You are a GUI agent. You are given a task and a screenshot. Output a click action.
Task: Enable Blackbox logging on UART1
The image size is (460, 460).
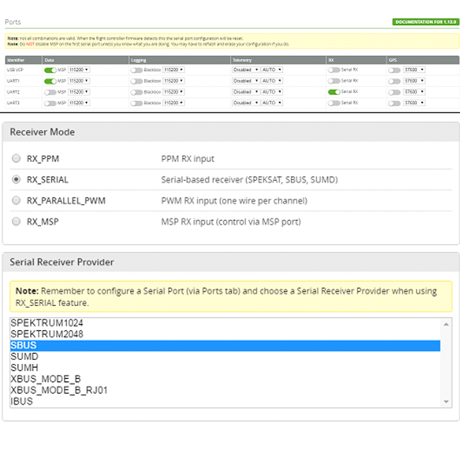(136, 81)
